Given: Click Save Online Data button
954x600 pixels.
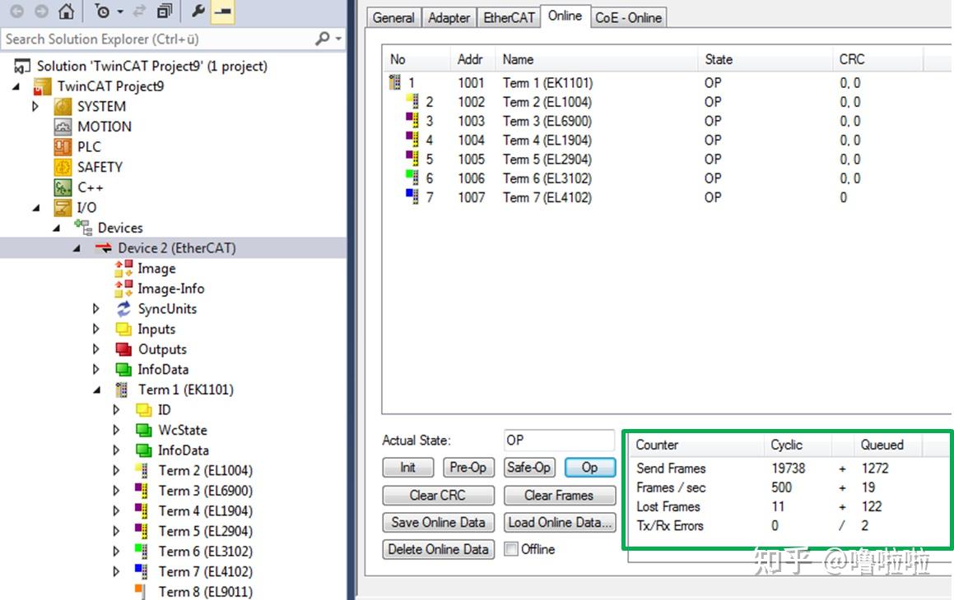Looking at the screenshot, I should coord(438,522).
